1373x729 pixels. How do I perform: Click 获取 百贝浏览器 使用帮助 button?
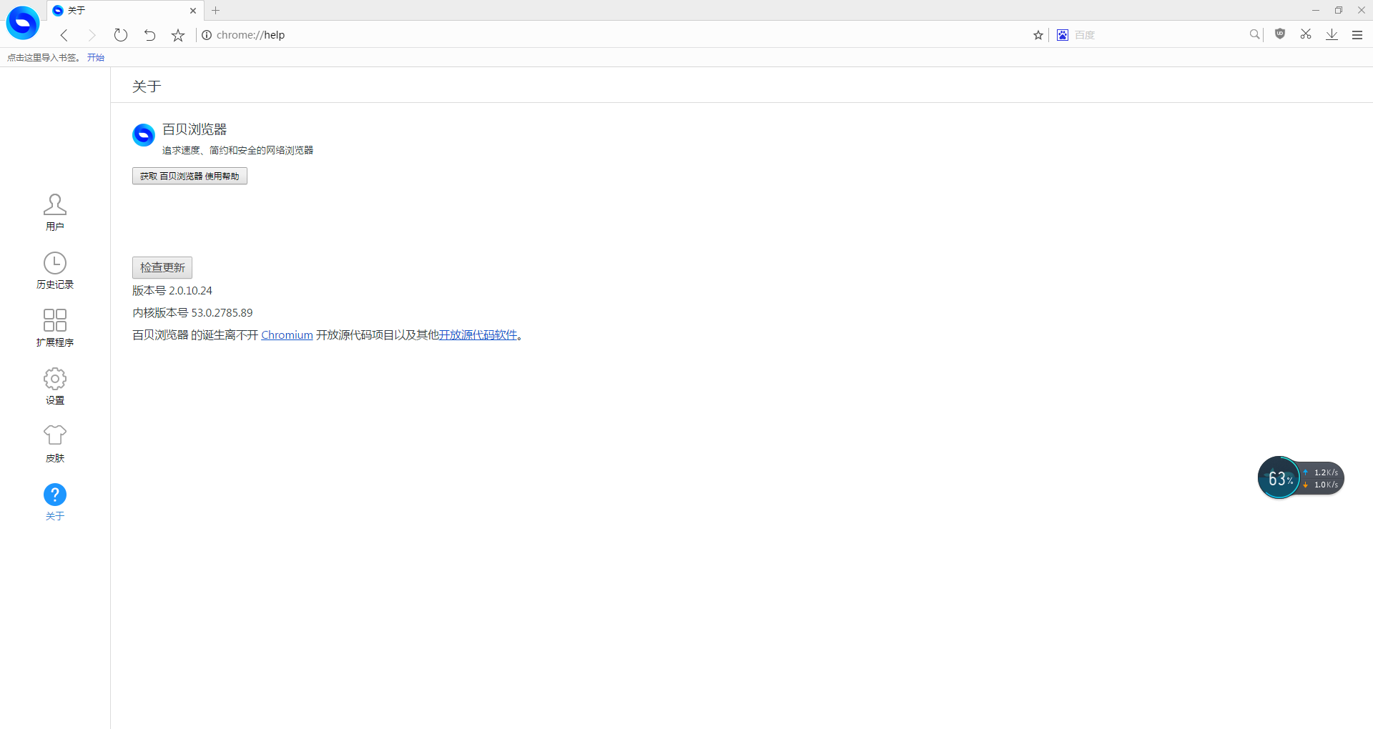coord(190,176)
